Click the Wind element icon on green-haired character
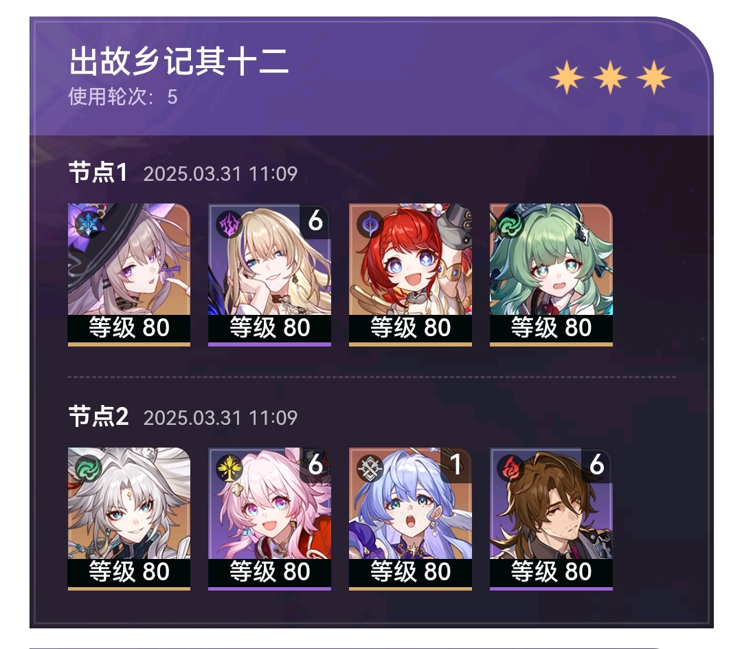This screenshot has width=742, height=649. 510,224
